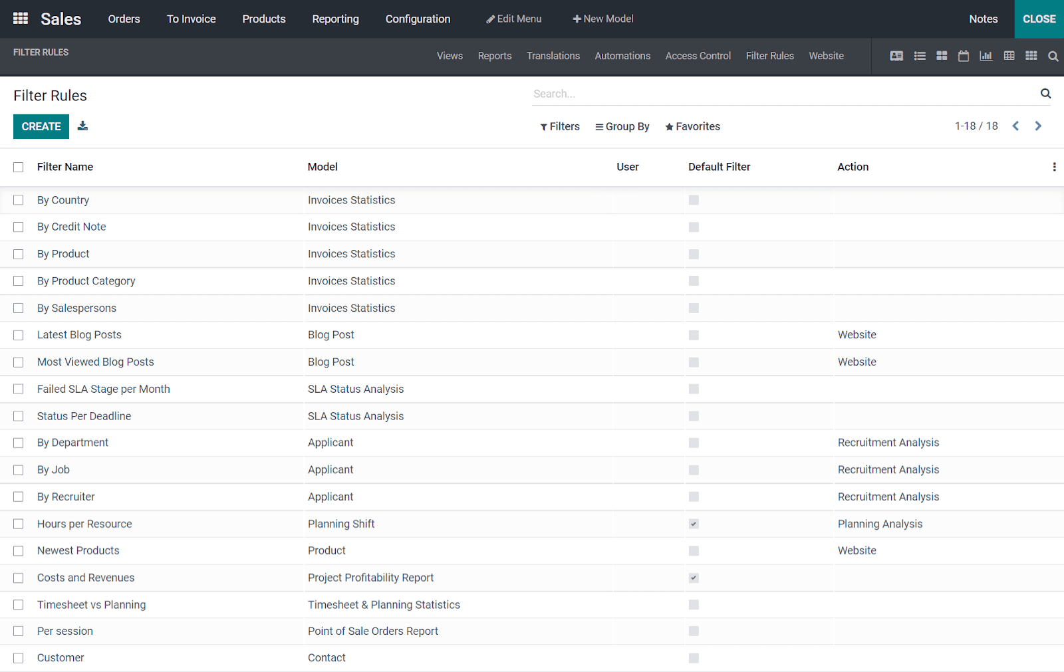Open the Configuration menu
The height and width of the screenshot is (672, 1064).
[418, 19]
